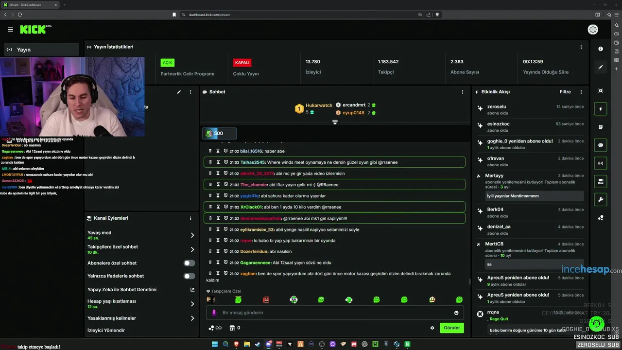Open chat settings gear icon
Image resolution: width=622 pixels, height=350 pixels.
[432, 328]
